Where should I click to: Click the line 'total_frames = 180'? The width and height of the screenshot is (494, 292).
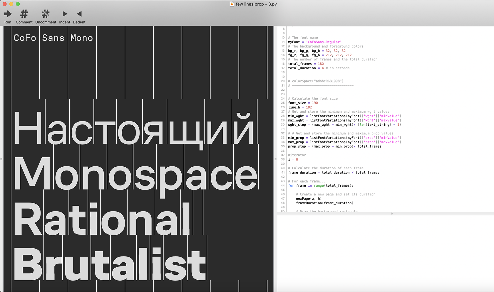click(306, 64)
